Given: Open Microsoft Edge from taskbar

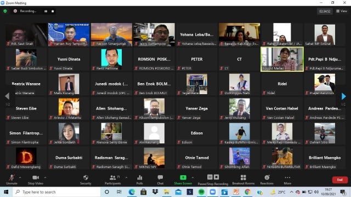Looking at the screenshot, I should click(x=132, y=192).
